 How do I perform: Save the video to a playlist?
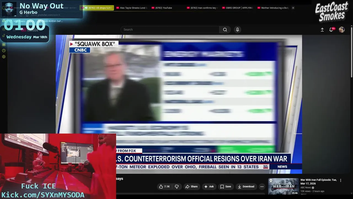click(x=225, y=187)
